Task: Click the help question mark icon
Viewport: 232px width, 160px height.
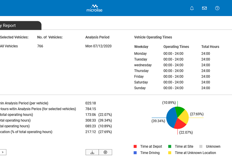Action: [217, 8]
